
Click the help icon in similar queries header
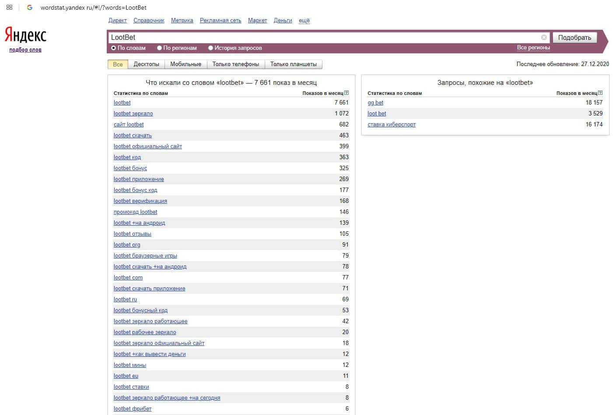click(x=600, y=93)
